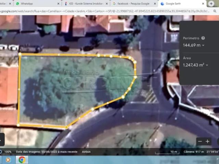Open the KSI - Kurole Sistema Imobiliario tab
The width and height of the screenshot is (219, 164).
(86, 4)
